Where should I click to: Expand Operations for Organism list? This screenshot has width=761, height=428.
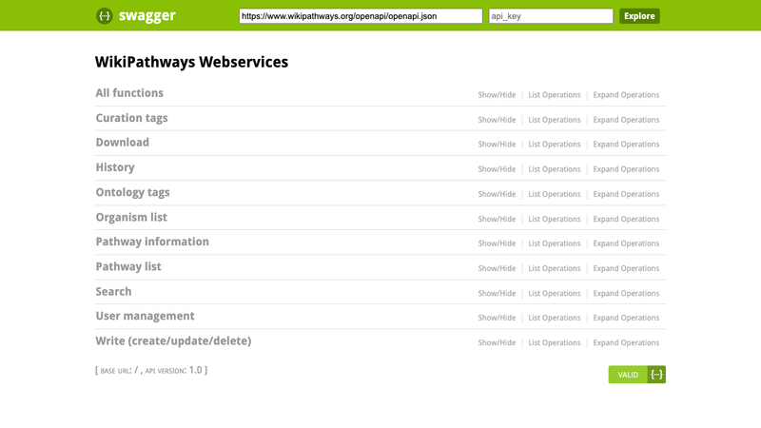coord(626,219)
